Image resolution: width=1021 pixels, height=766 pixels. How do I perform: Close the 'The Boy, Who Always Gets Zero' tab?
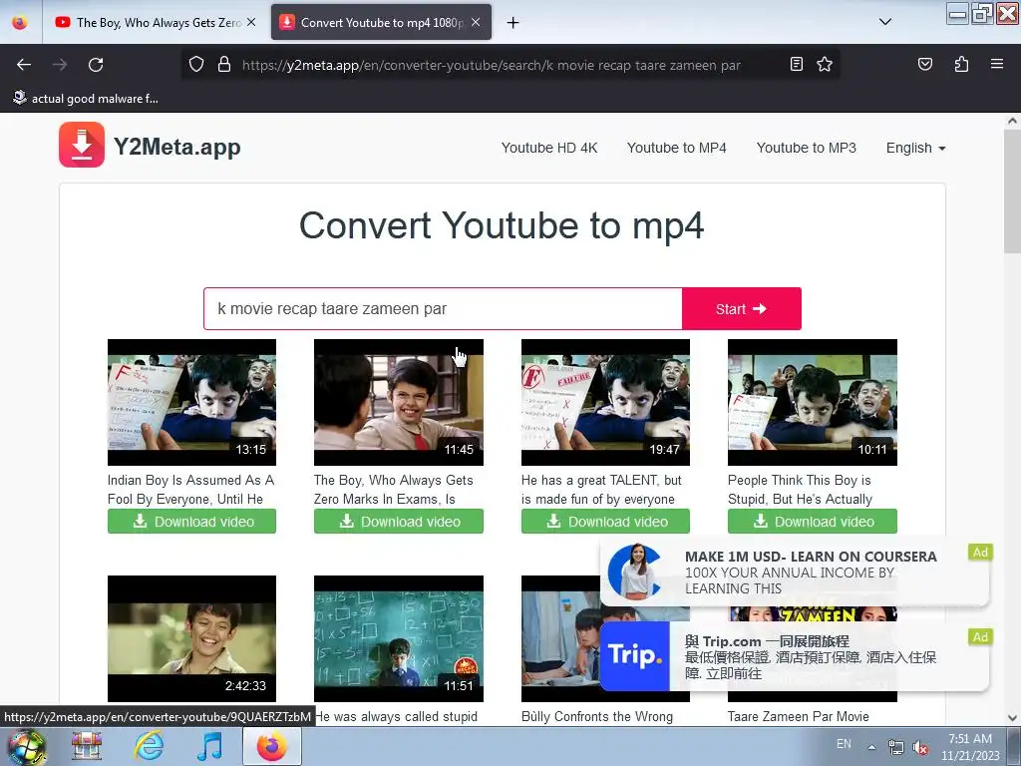click(x=251, y=22)
